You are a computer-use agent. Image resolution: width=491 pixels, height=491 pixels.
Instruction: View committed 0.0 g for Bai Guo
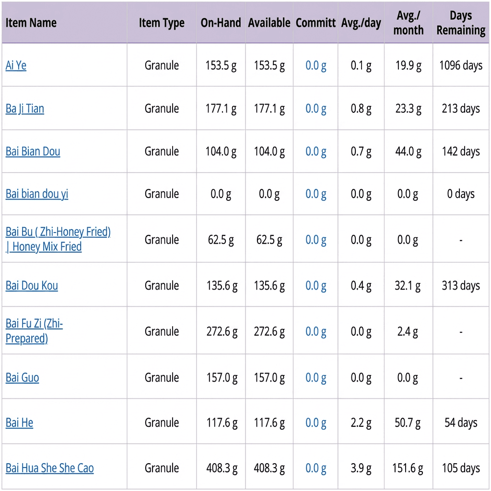click(x=316, y=378)
